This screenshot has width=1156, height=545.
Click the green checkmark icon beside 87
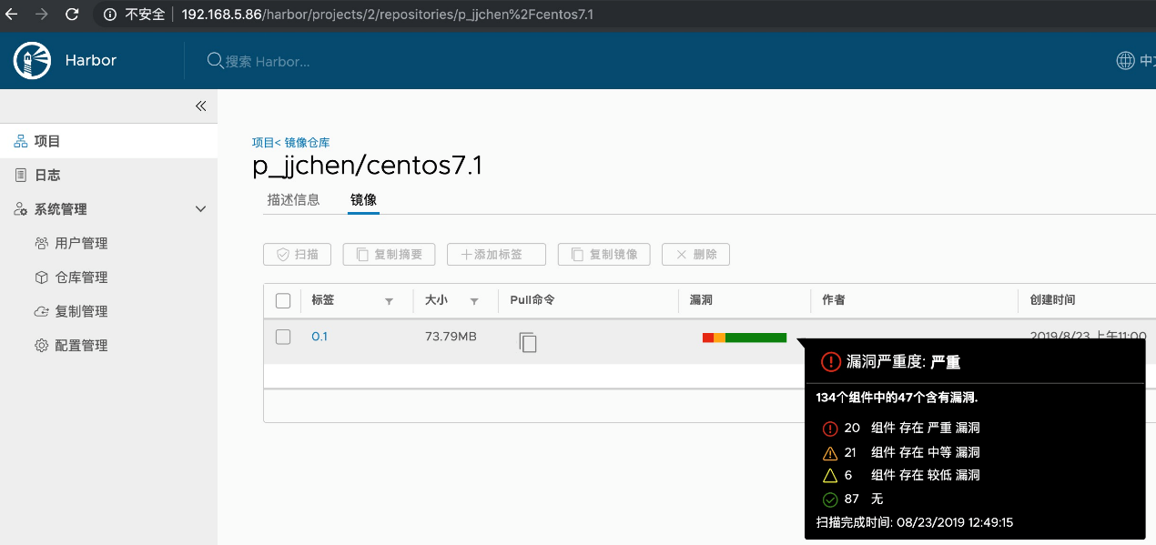point(829,499)
